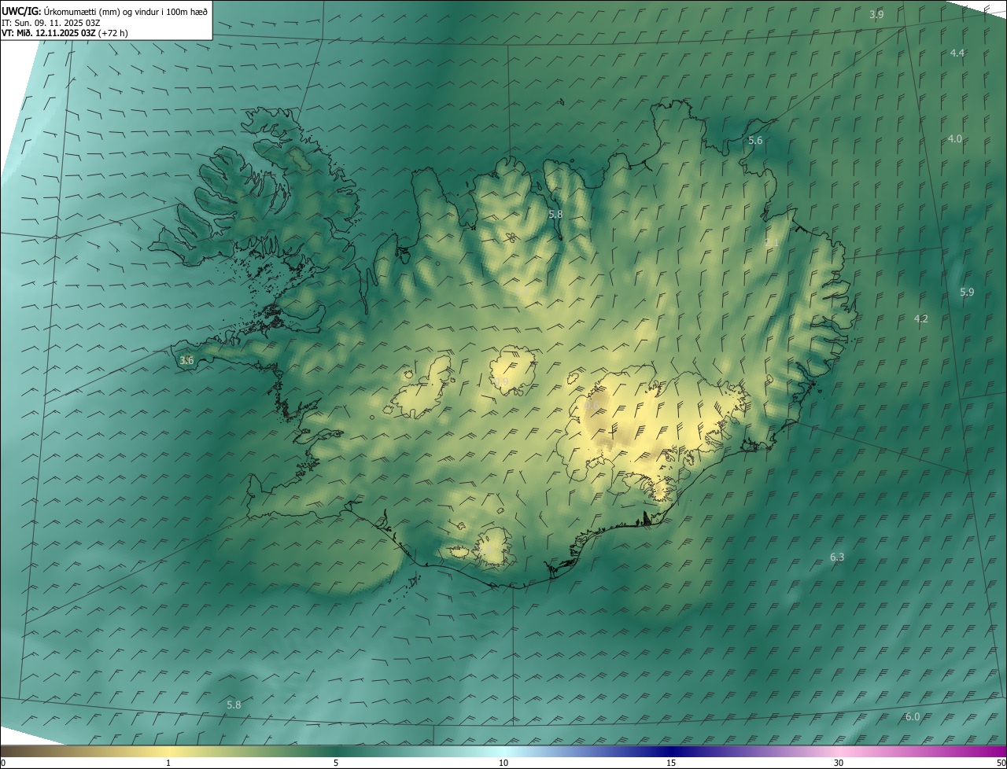Select the 5.8 value over the northern fjords
This screenshot has width=1007, height=769.
point(555,214)
